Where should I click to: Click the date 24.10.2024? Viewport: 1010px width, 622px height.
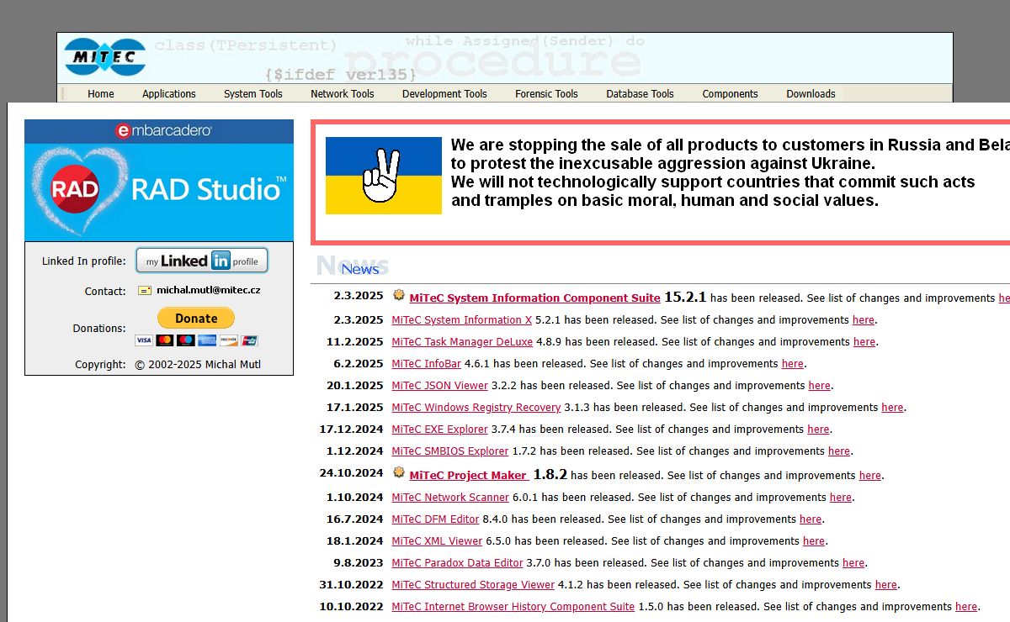[351, 473]
